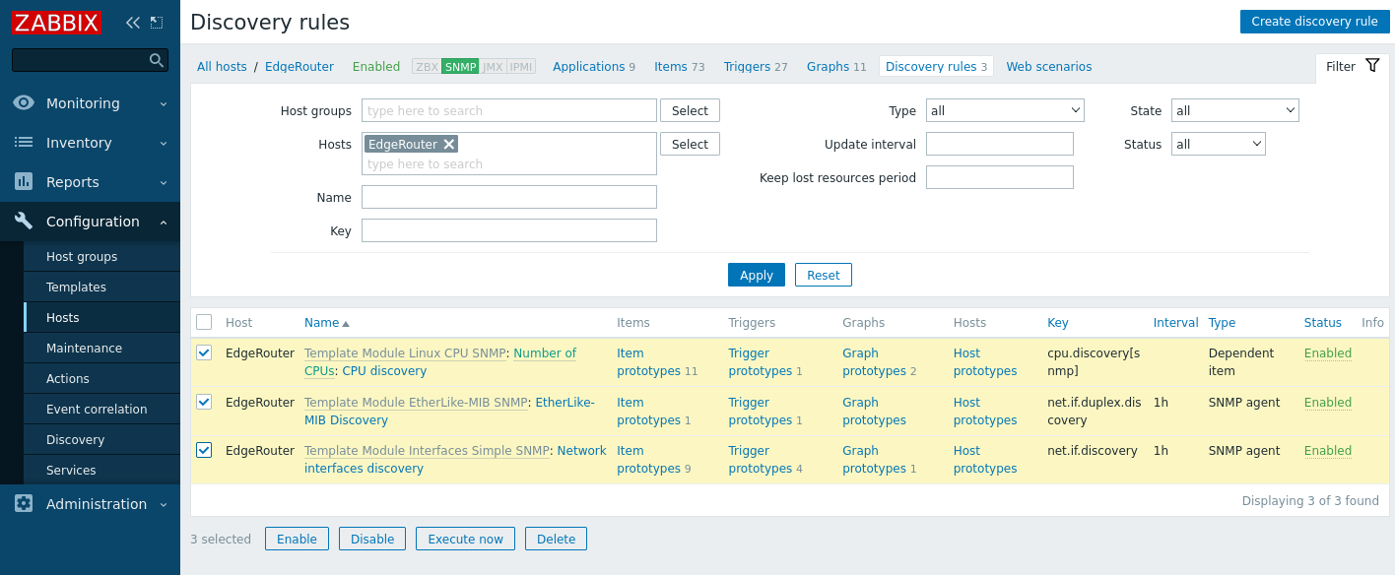
Task: Click the ZBX availability badge
Action: coord(427,67)
